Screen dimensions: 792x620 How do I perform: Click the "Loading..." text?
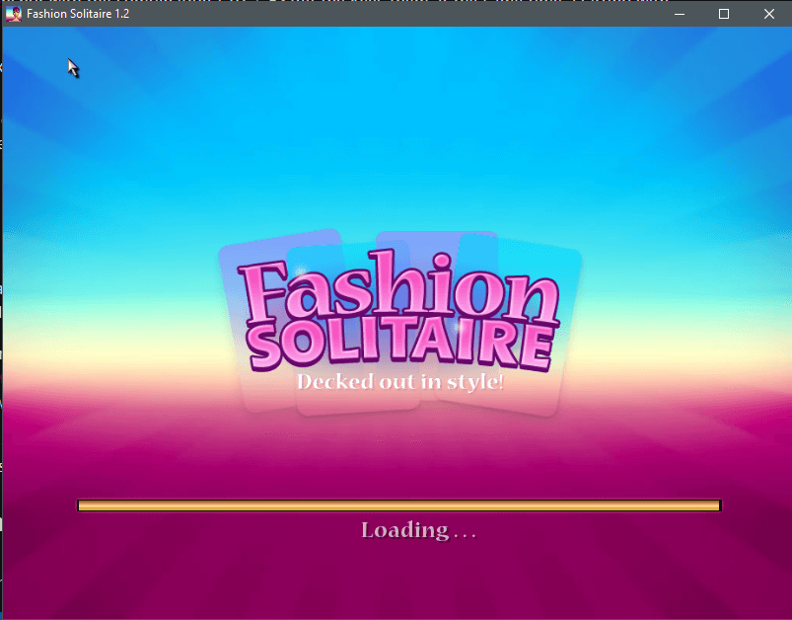point(419,530)
